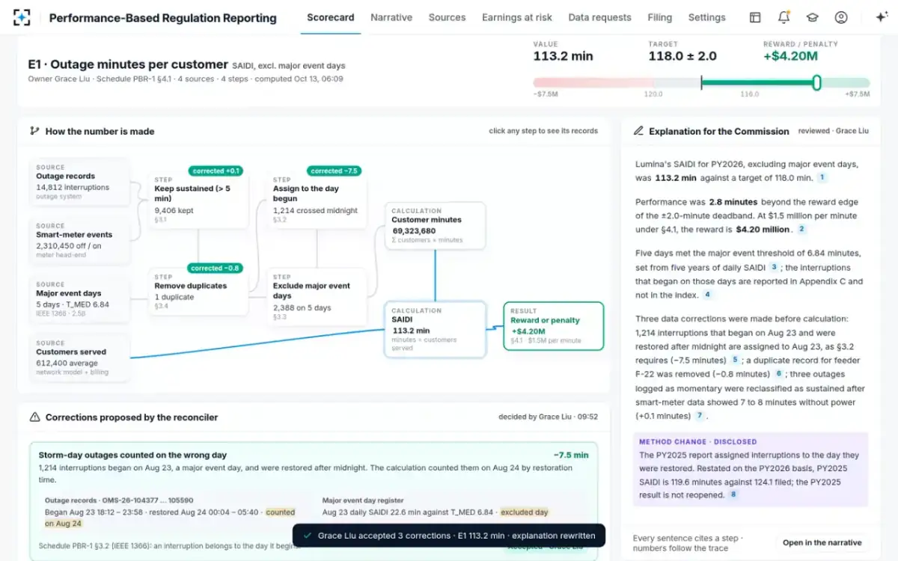This screenshot has height=561, width=898.
Task: Open citation 4 after not in the index
Action: (x=706, y=295)
